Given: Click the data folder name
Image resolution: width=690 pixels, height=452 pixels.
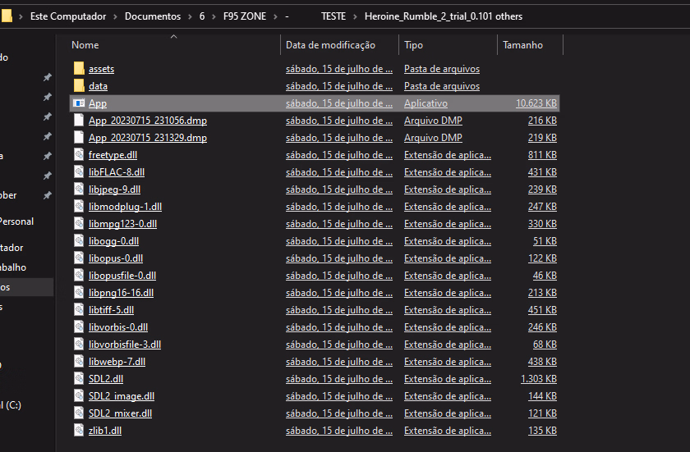Looking at the screenshot, I should pos(98,85).
